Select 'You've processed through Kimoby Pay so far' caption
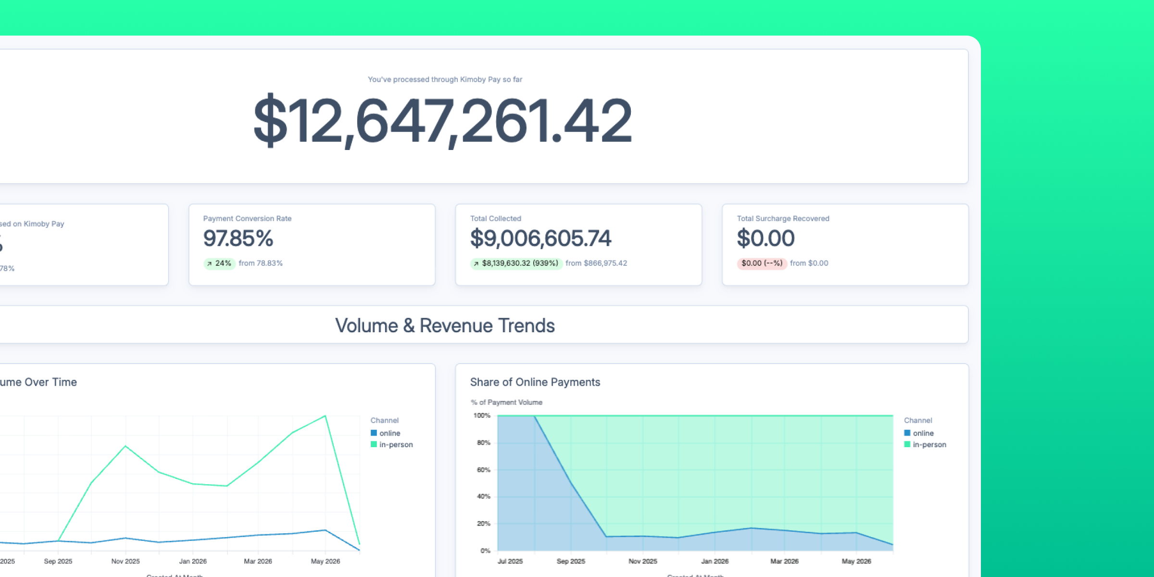 pos(445,79)
